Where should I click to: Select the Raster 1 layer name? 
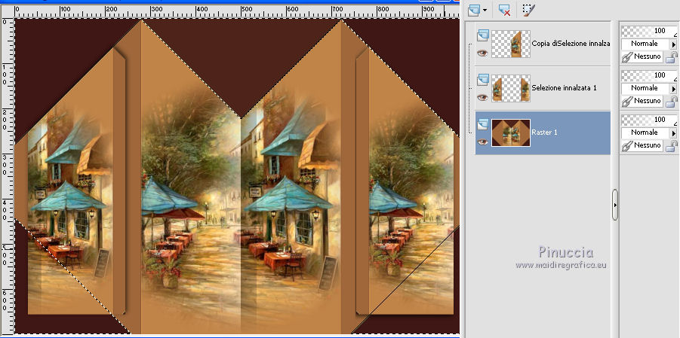pos(545,132)
